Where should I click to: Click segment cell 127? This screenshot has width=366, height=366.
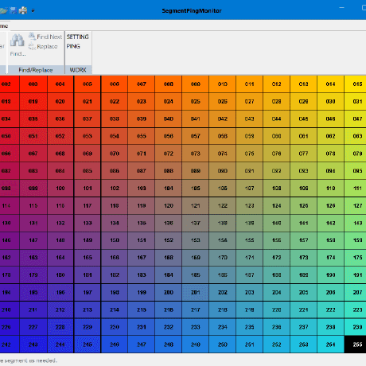(355, 205)
